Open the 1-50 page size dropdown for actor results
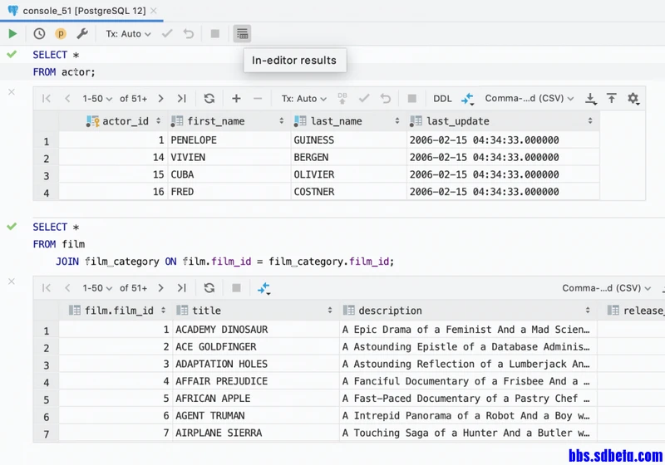Image resolution: width=665 pixels, height=465 pixels. point(97,99)
